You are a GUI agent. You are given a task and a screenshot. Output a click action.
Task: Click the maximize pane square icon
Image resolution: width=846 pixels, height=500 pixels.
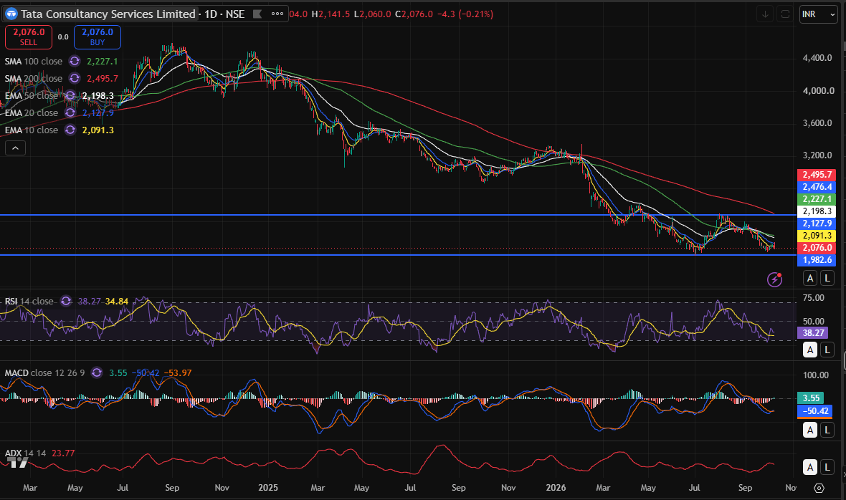pos(785,14)
